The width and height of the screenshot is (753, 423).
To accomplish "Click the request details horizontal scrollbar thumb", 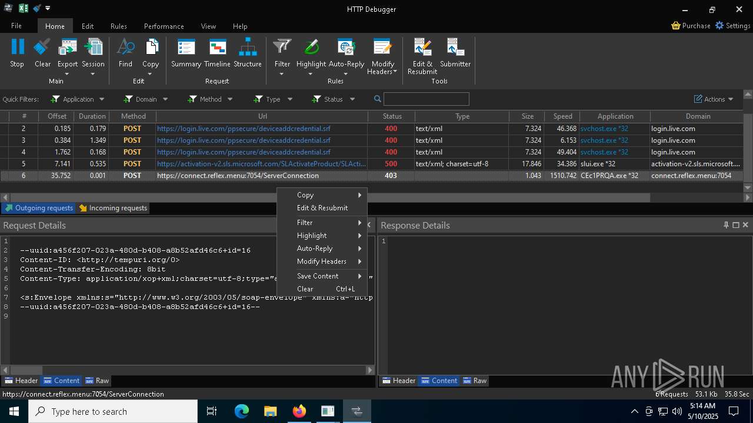I will click(26, 370).
